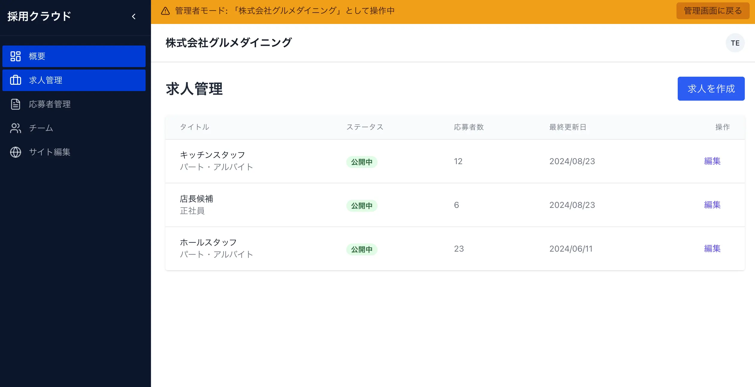Image resolution: width=755 pixels, height=387 pixels.
Task: Open 求人管理 via the briefcase icon
Action: [16, 80]
